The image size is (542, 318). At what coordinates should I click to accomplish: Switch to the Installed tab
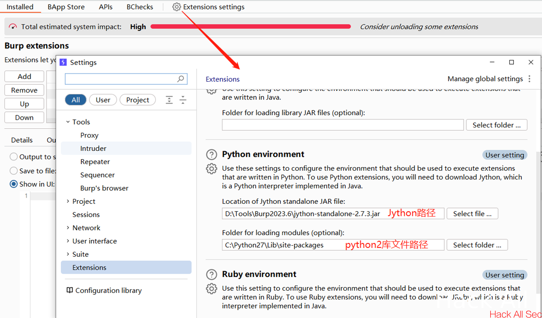(20, 7)
